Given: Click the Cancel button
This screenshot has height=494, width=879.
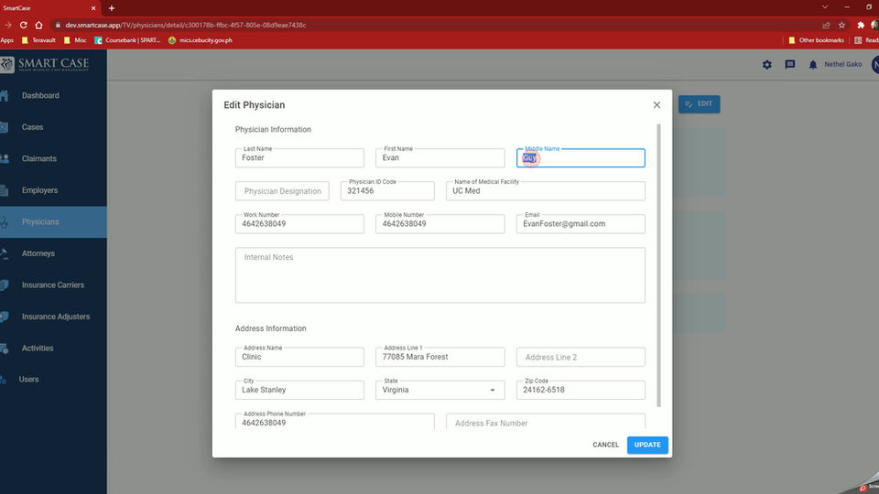Looking at the screenshot, I should tap(605, 445).
